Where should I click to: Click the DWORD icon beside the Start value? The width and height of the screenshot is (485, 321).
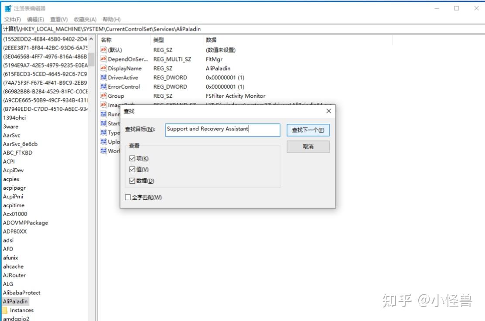click(105, 123)
